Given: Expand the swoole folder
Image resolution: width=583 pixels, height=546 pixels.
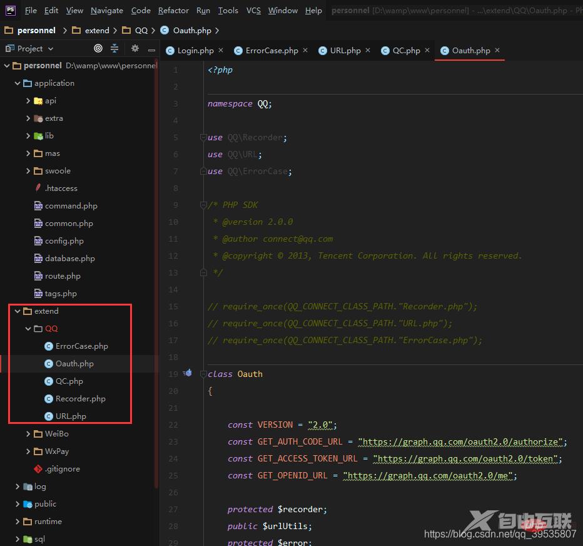Looking at the screenshot, I should click(x=29, y=170).
